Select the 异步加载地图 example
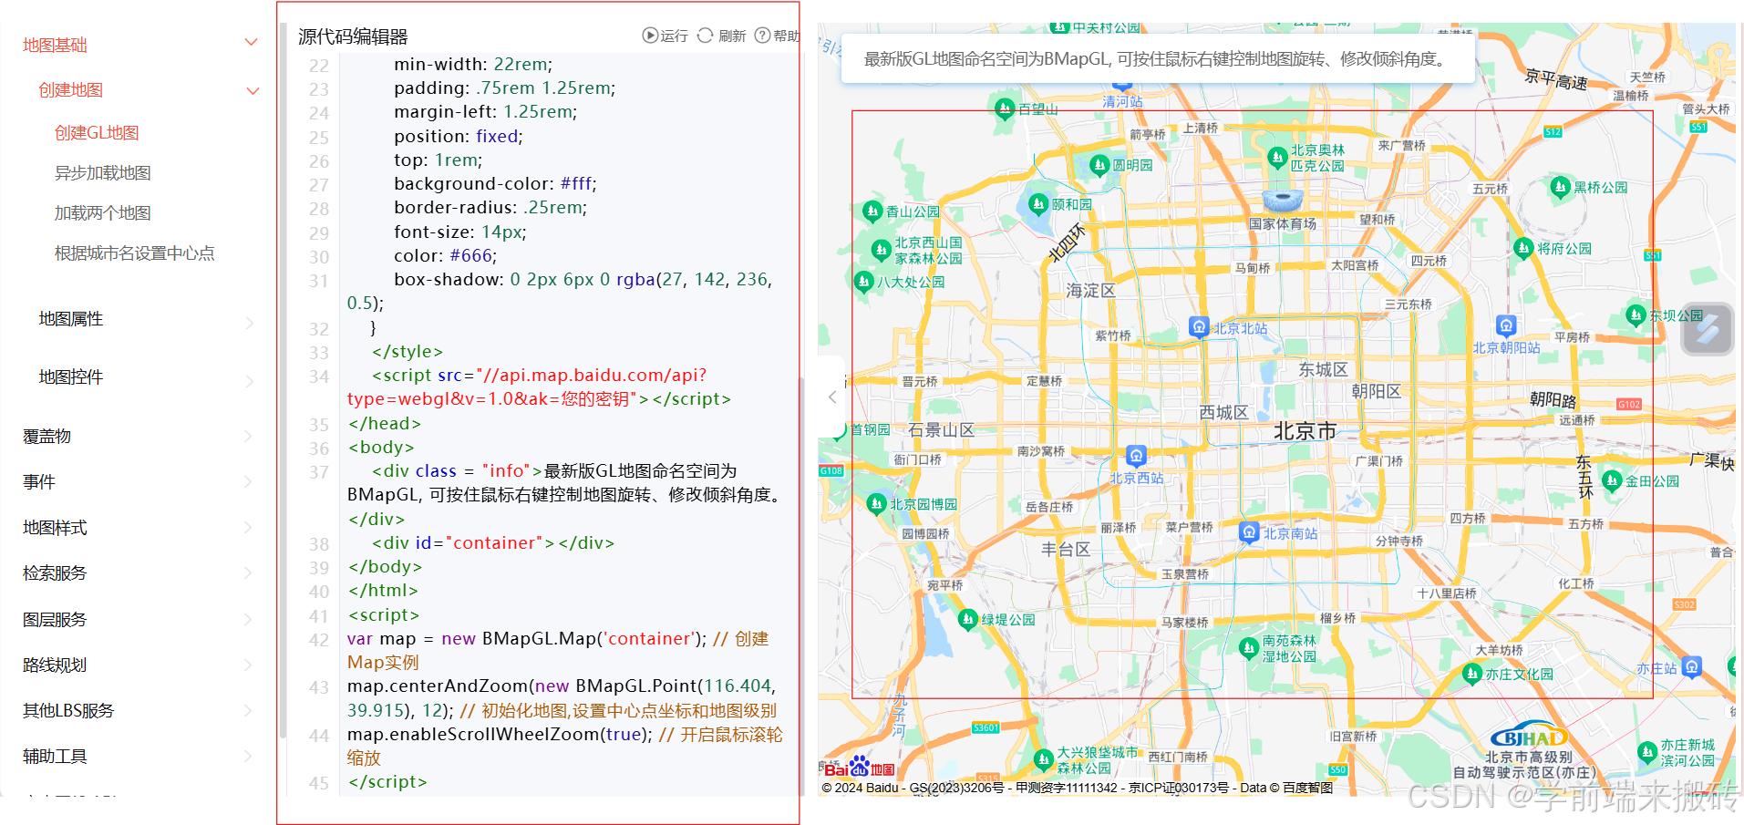Image resolution: width=1744 pixels, height=825 pixels. click(x=102, y=173)
